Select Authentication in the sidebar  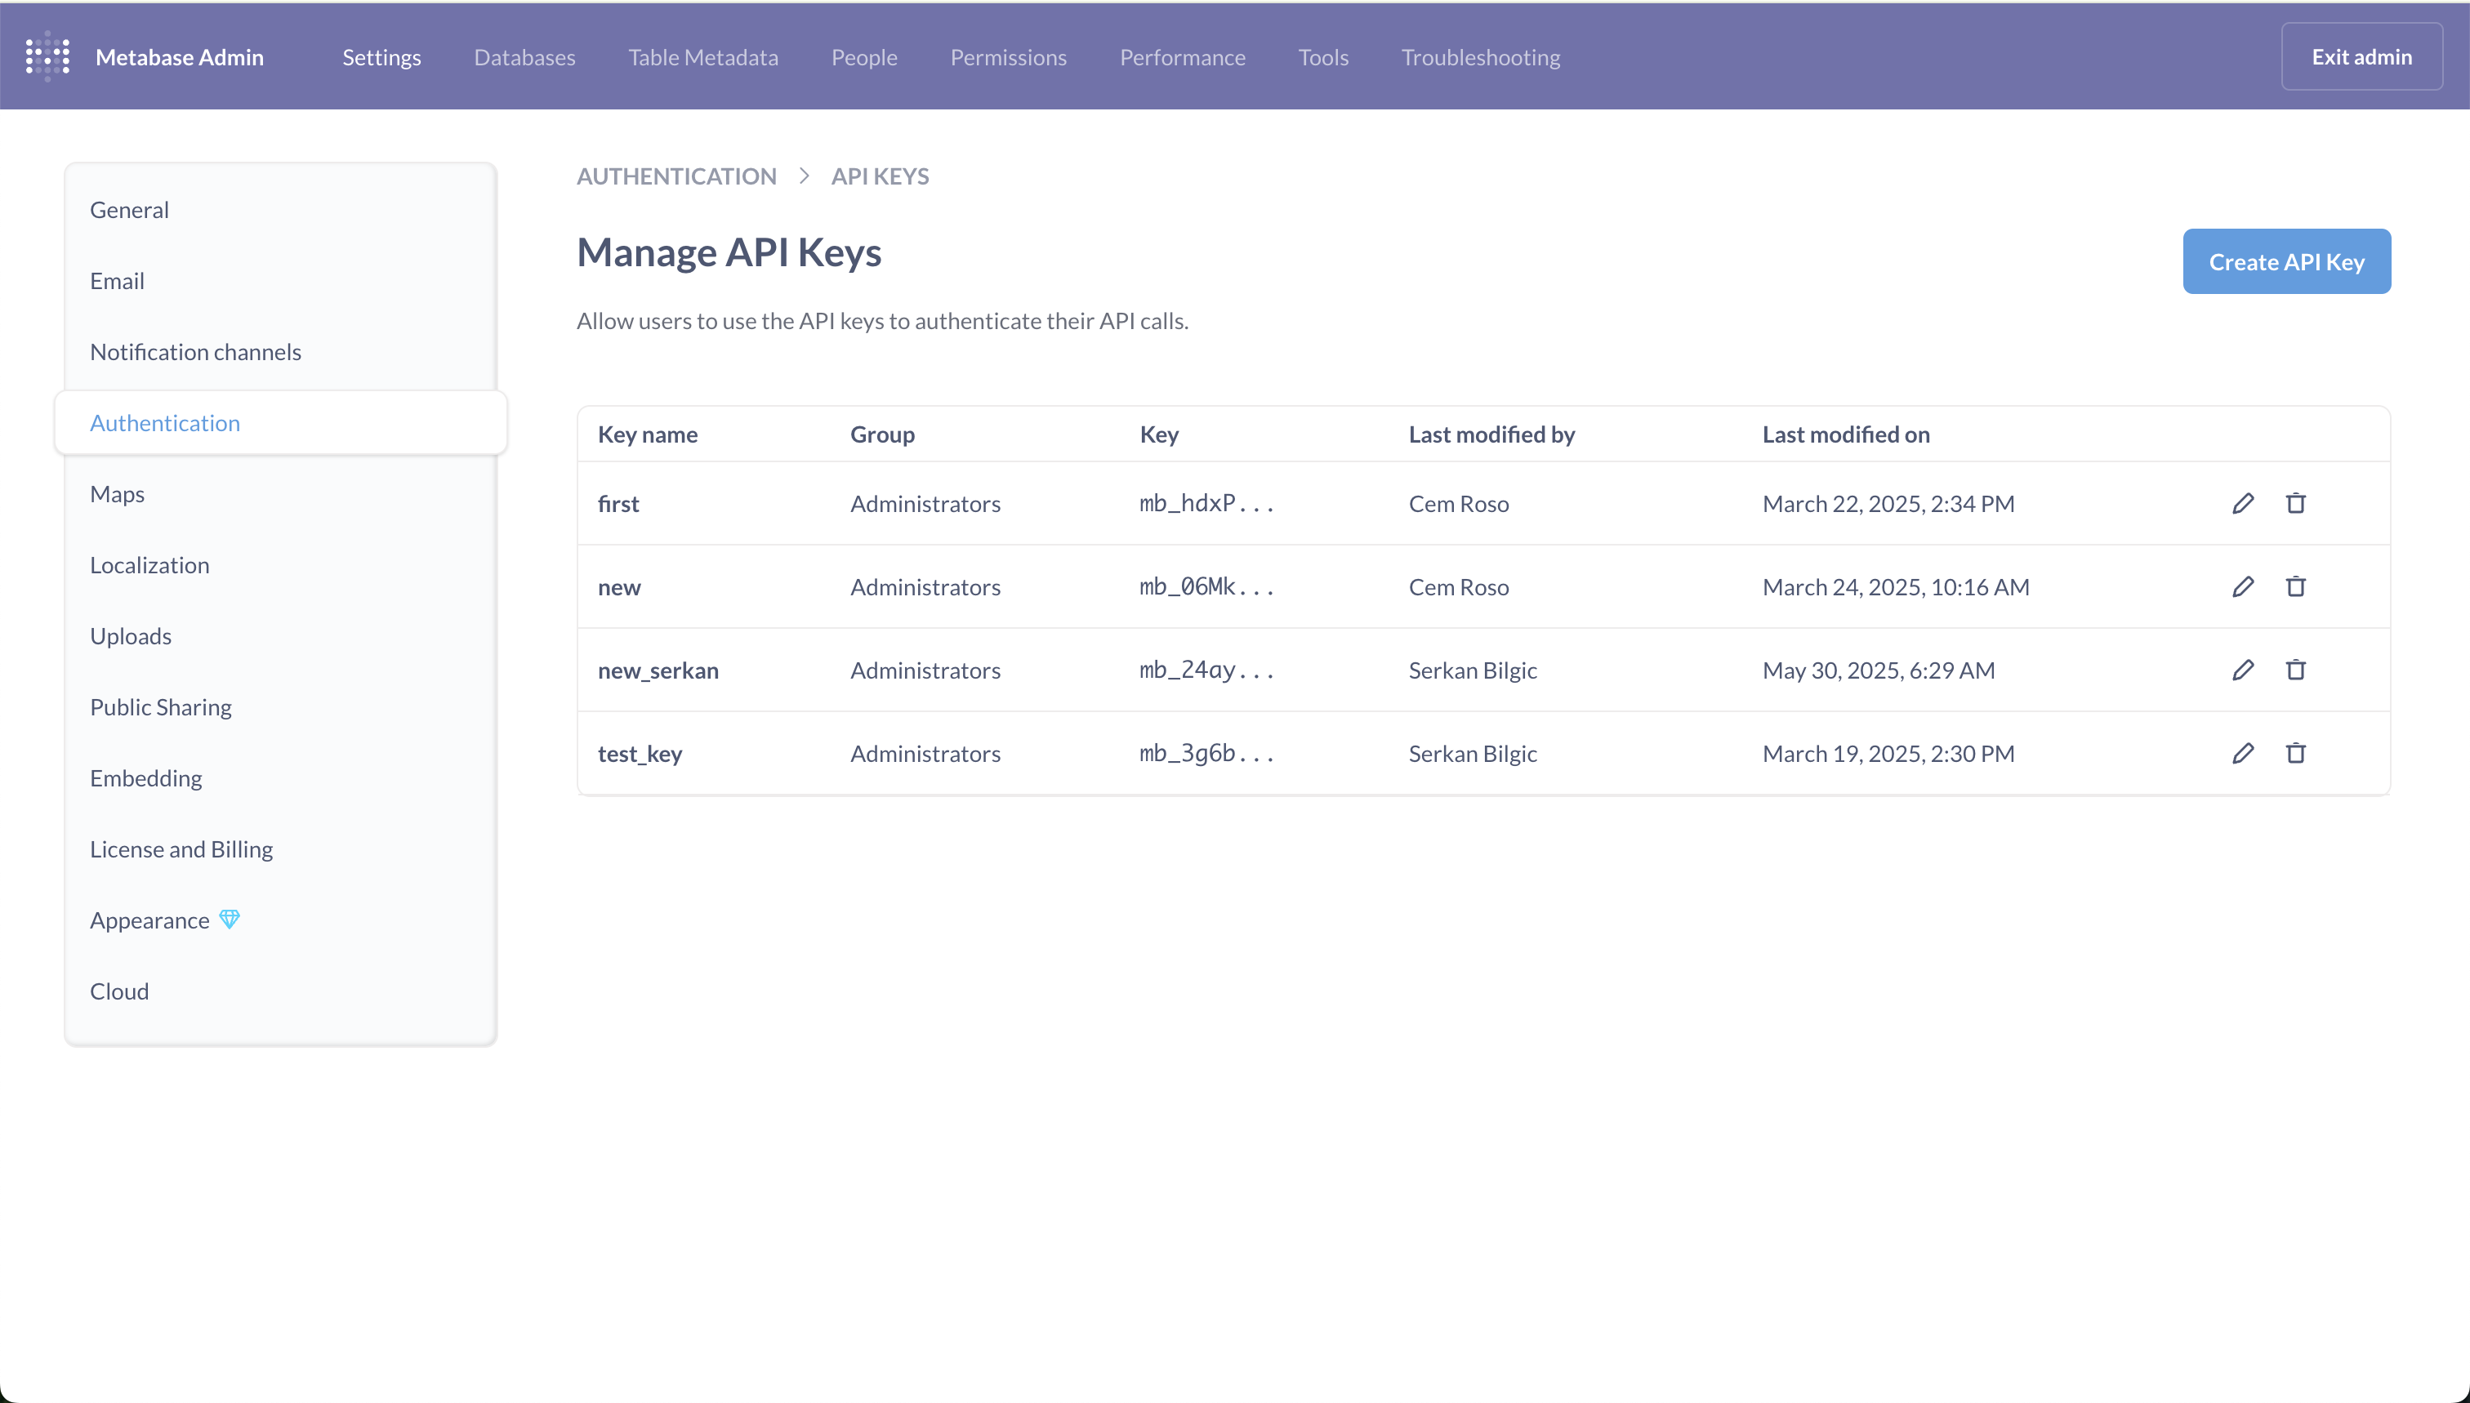pyautogui.click(x=280, y=423)
